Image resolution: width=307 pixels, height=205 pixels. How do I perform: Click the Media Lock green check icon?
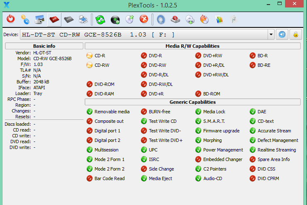point(198,112)
